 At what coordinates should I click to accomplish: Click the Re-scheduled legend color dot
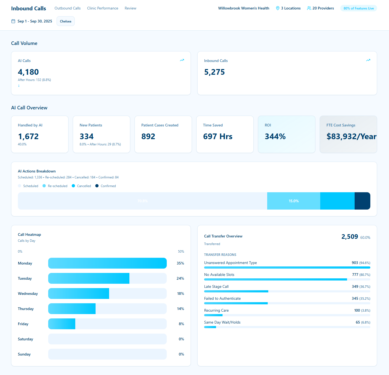[44, 186]
